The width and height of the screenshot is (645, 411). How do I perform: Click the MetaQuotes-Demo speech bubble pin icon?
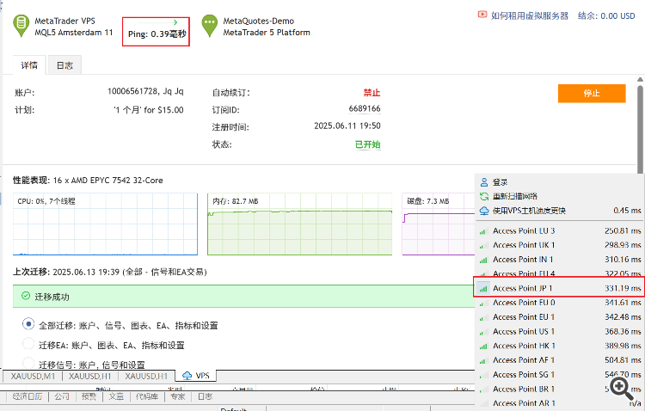coord(209,26)
